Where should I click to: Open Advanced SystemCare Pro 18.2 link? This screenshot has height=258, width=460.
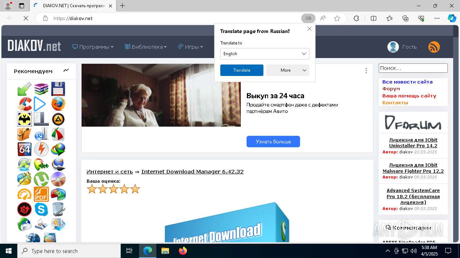click(413, 196)
